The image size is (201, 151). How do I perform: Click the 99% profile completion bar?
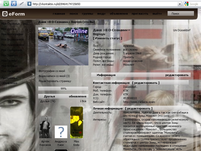tap(63, 89)
